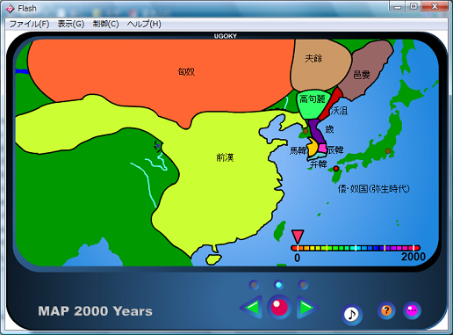Image resolution: width=453 pixels, height=335 pixels.
Task: Maximize the Flash window
Action: click(x=413, y=6)
